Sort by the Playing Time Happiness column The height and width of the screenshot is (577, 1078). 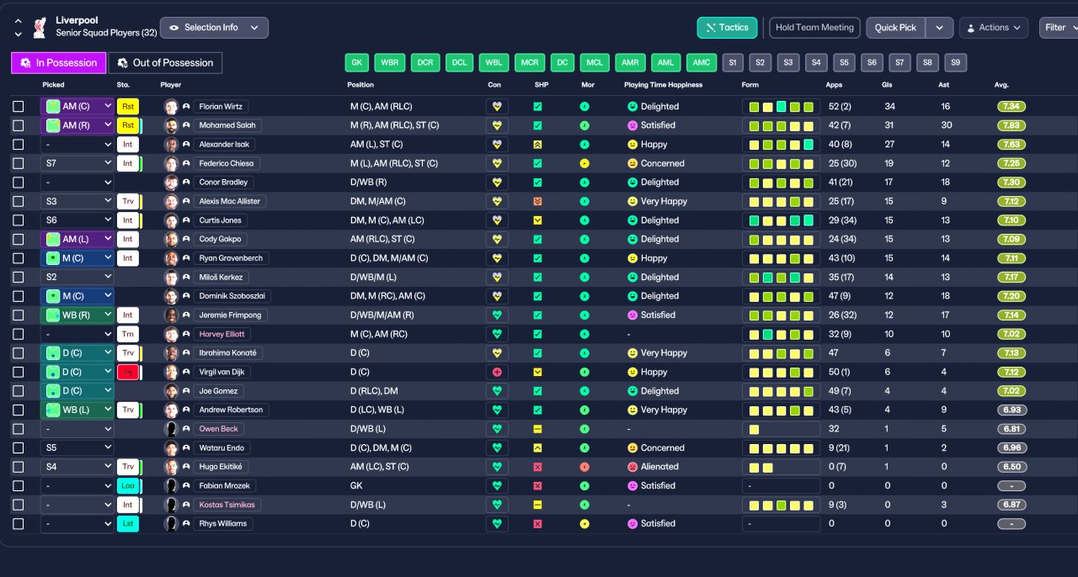pyautogui.click(x=663, y=85)
